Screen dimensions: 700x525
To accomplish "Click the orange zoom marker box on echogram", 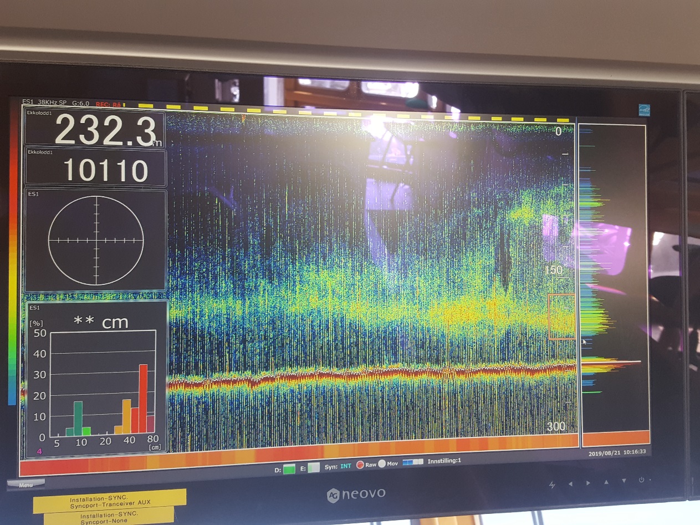I will pyautogui.click(x=562, y=317).
